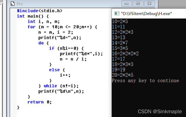Close the H.c editor window
This screenshot has height=117, width=186.
tap(149, 3)
